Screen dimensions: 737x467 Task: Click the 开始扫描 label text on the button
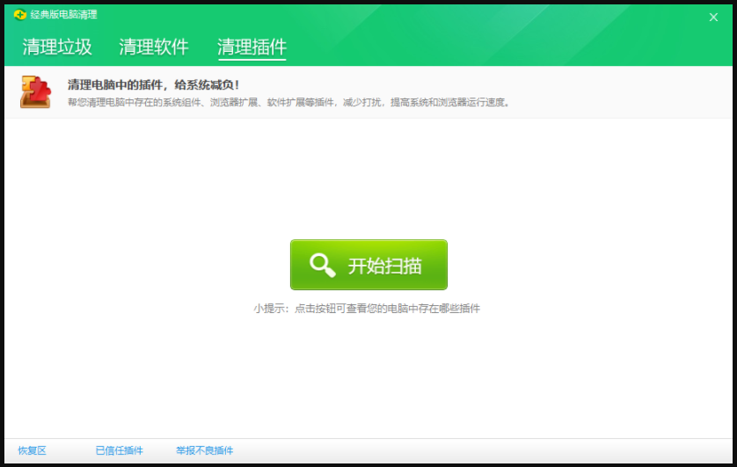(x=384, y=266)
